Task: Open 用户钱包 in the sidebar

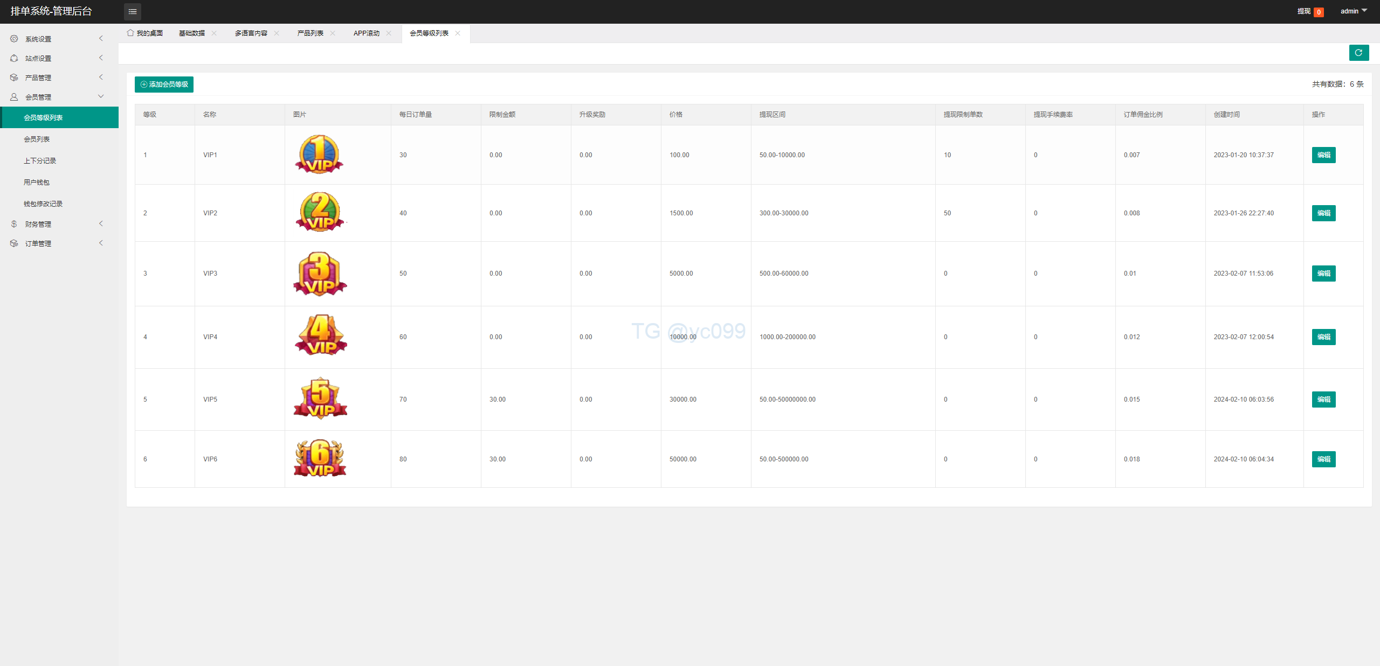Action: 37,183
